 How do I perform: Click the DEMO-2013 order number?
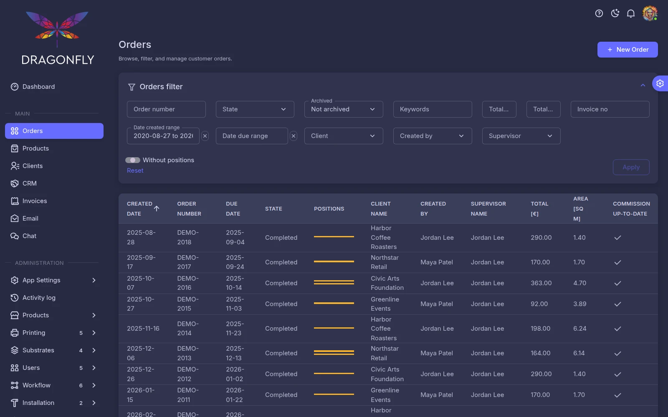(x=188, y=353)
